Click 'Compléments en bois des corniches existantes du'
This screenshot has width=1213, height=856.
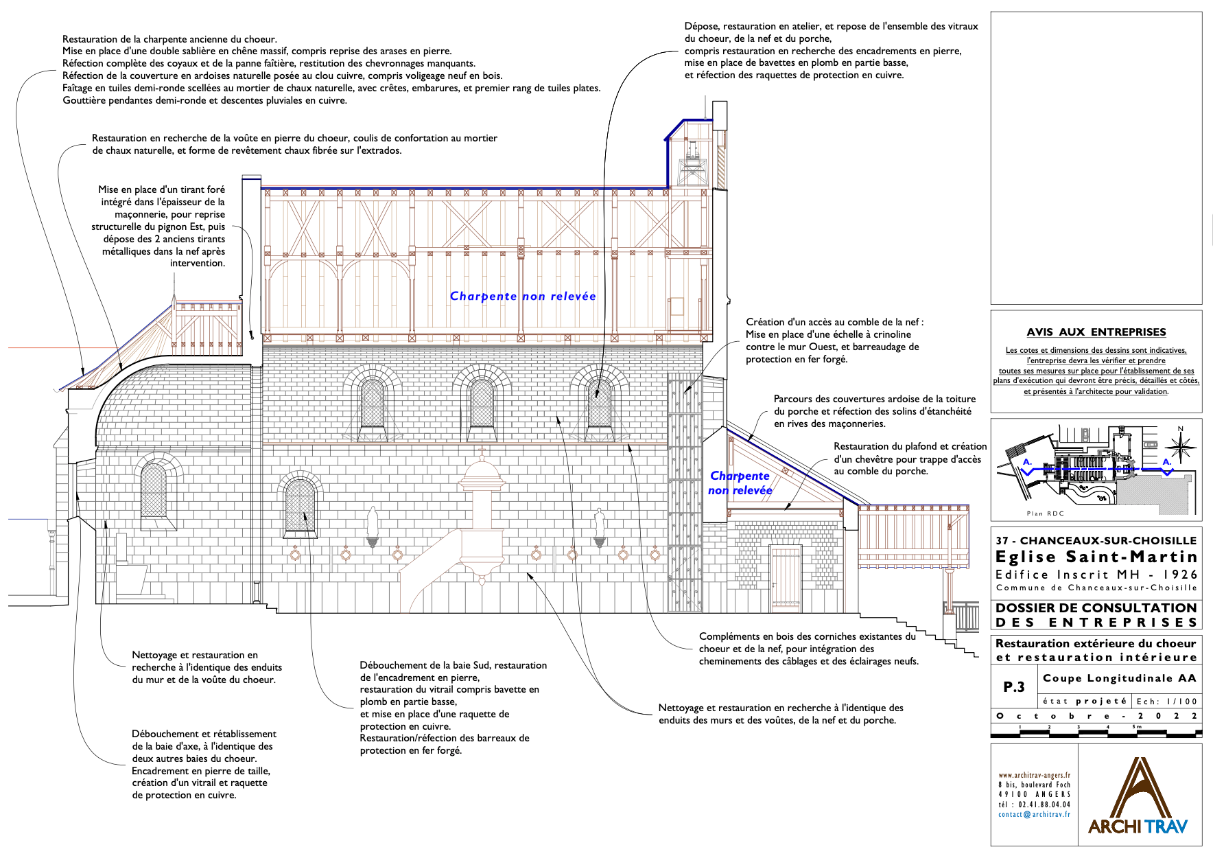pos(808,636)
